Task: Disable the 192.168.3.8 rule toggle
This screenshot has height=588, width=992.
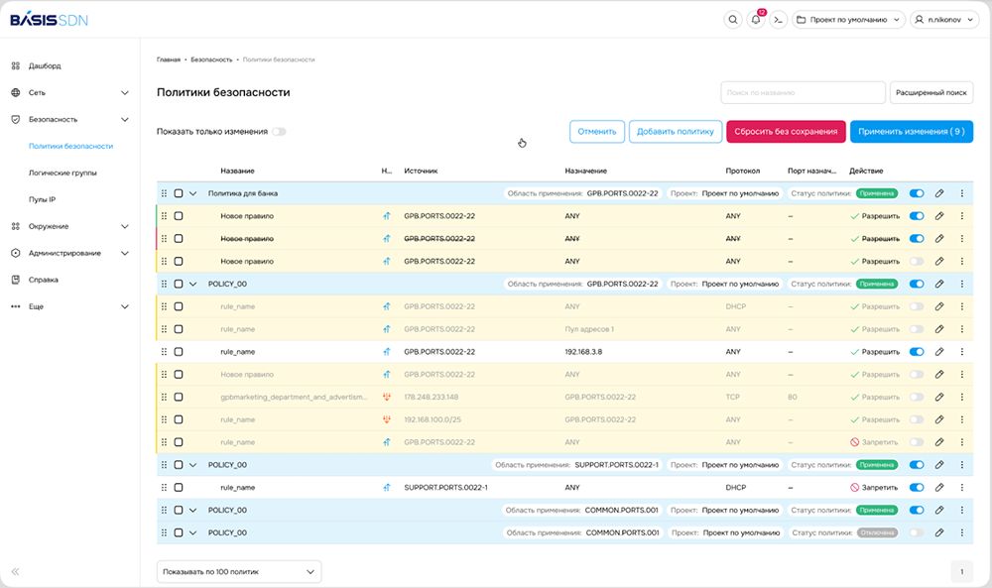Action: 916,352
